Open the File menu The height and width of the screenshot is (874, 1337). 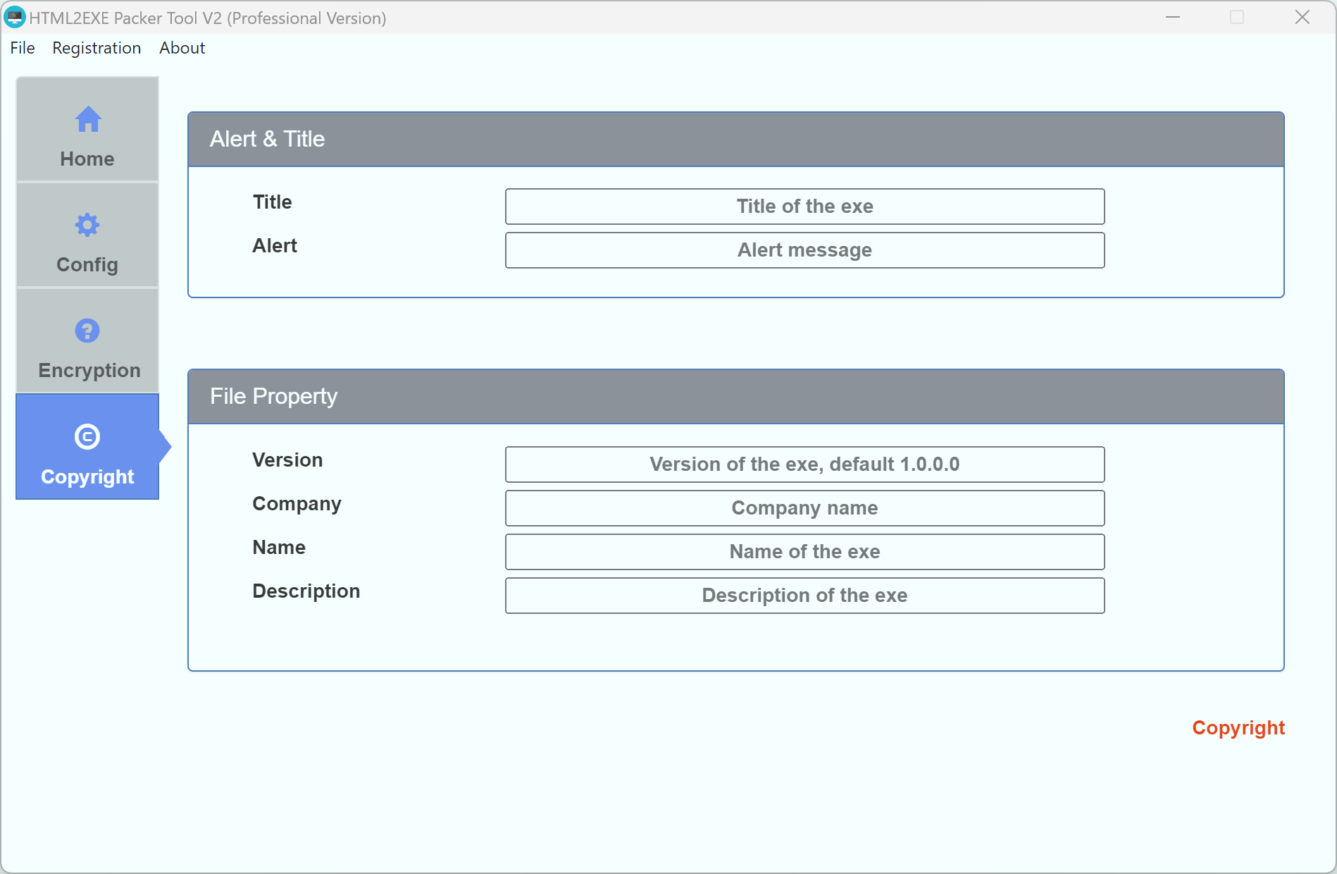pyautogui.click(x=22, y=48)
